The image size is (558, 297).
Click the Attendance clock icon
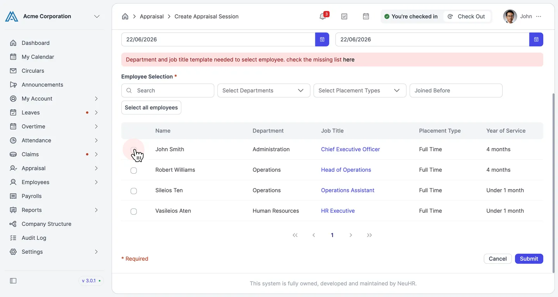13,140
